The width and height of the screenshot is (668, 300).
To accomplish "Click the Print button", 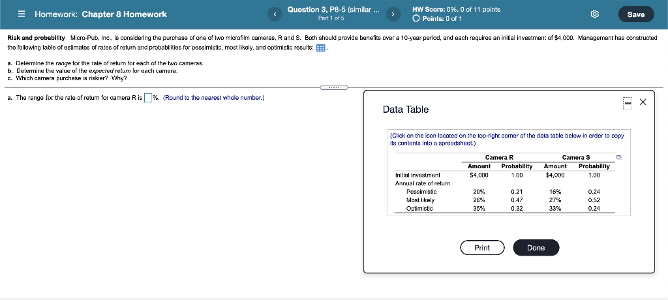I will (482, 248).
